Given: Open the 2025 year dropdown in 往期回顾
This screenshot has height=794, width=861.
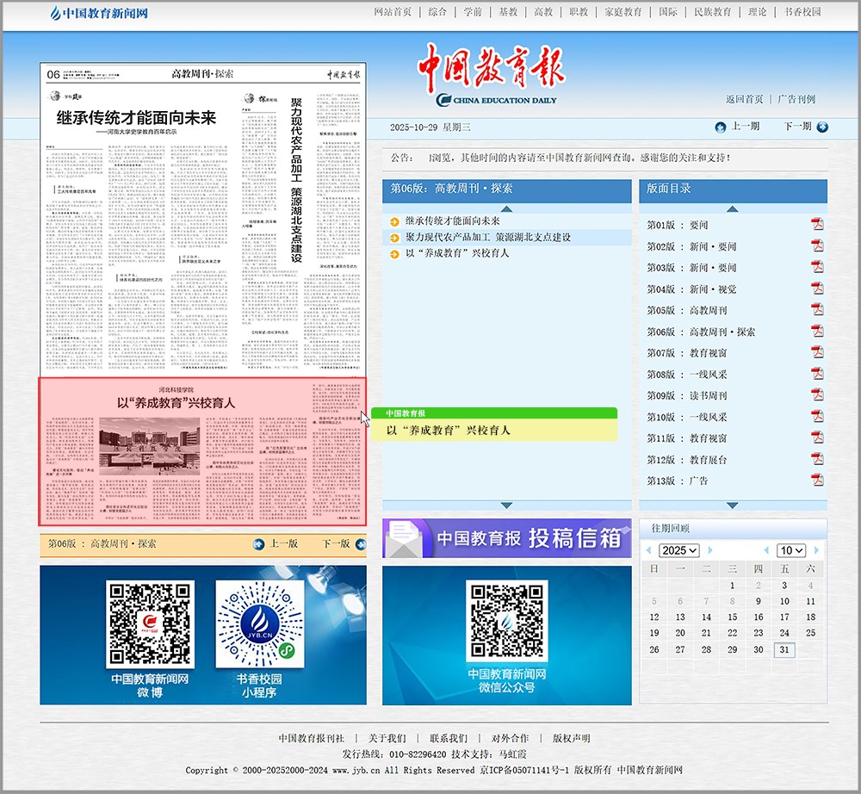Looking at the screenshot, I should [678, 550].
